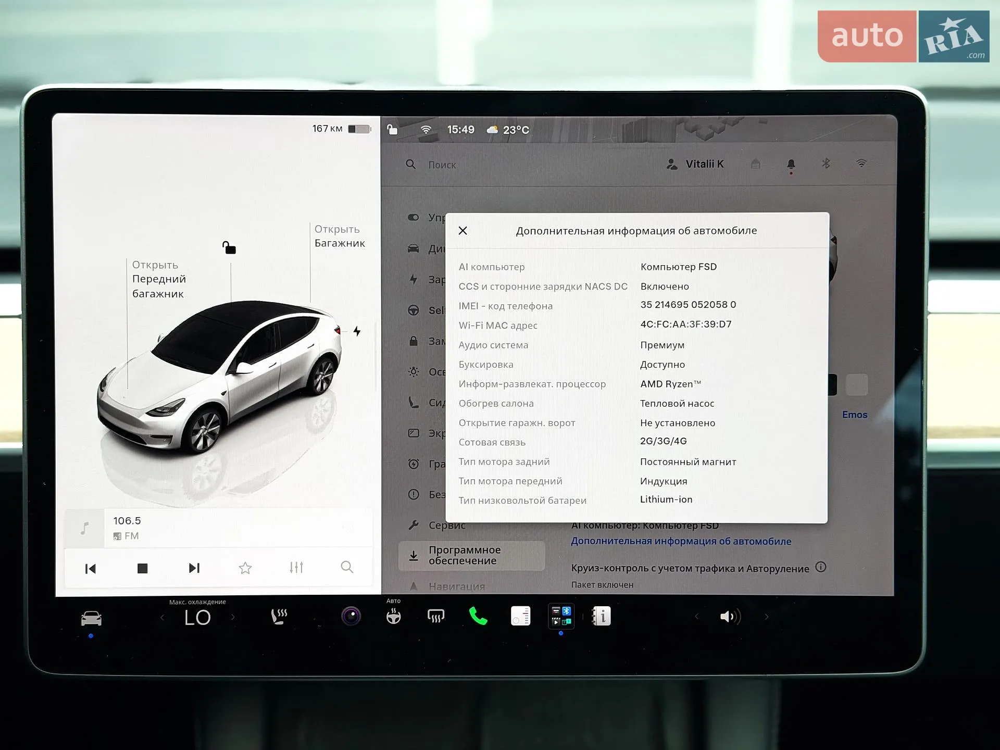This screenshot has width=1000, height=750.
Task: Skip to next radio station
Action: [x=194, y=568]
